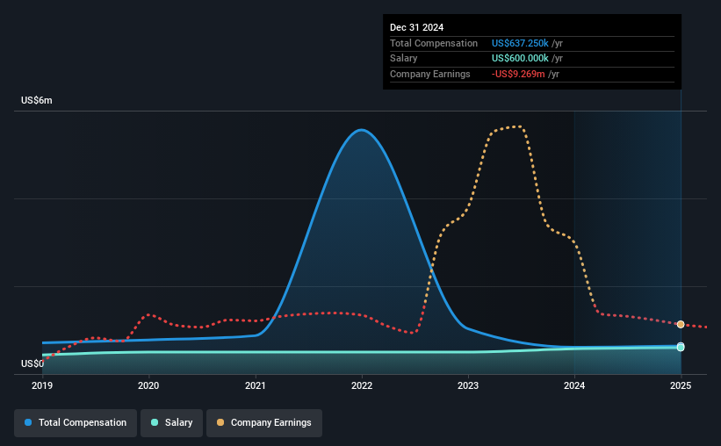The height and width of the screenshot is (446, 721).
Task: Click the blue Total Compensation legend dot
Action: point(28,422)
